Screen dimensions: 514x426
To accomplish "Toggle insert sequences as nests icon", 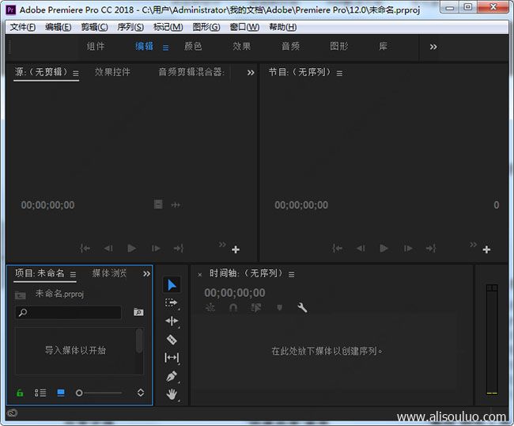I will [210, 308].
